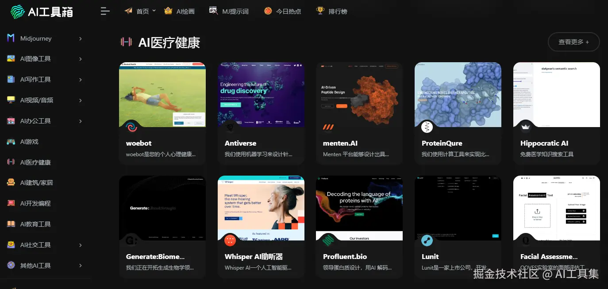
Task: Click the 查看更多 + button
Action: [x=573, y=42]
